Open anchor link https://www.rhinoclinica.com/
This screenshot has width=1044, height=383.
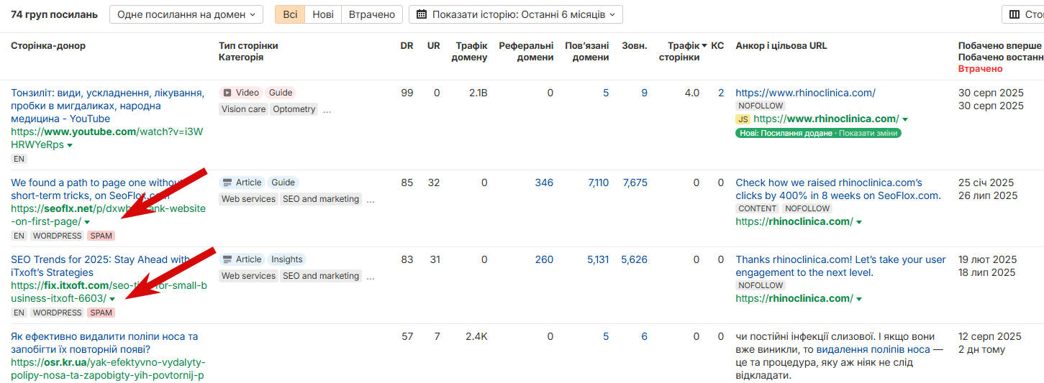pyautogui.click(x=805, y=93)
